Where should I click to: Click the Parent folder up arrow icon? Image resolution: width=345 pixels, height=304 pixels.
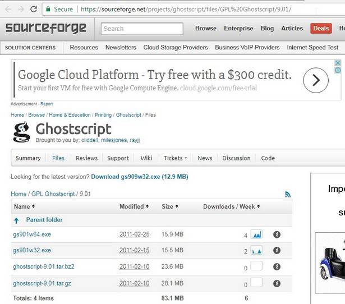(x=16, y=220)
